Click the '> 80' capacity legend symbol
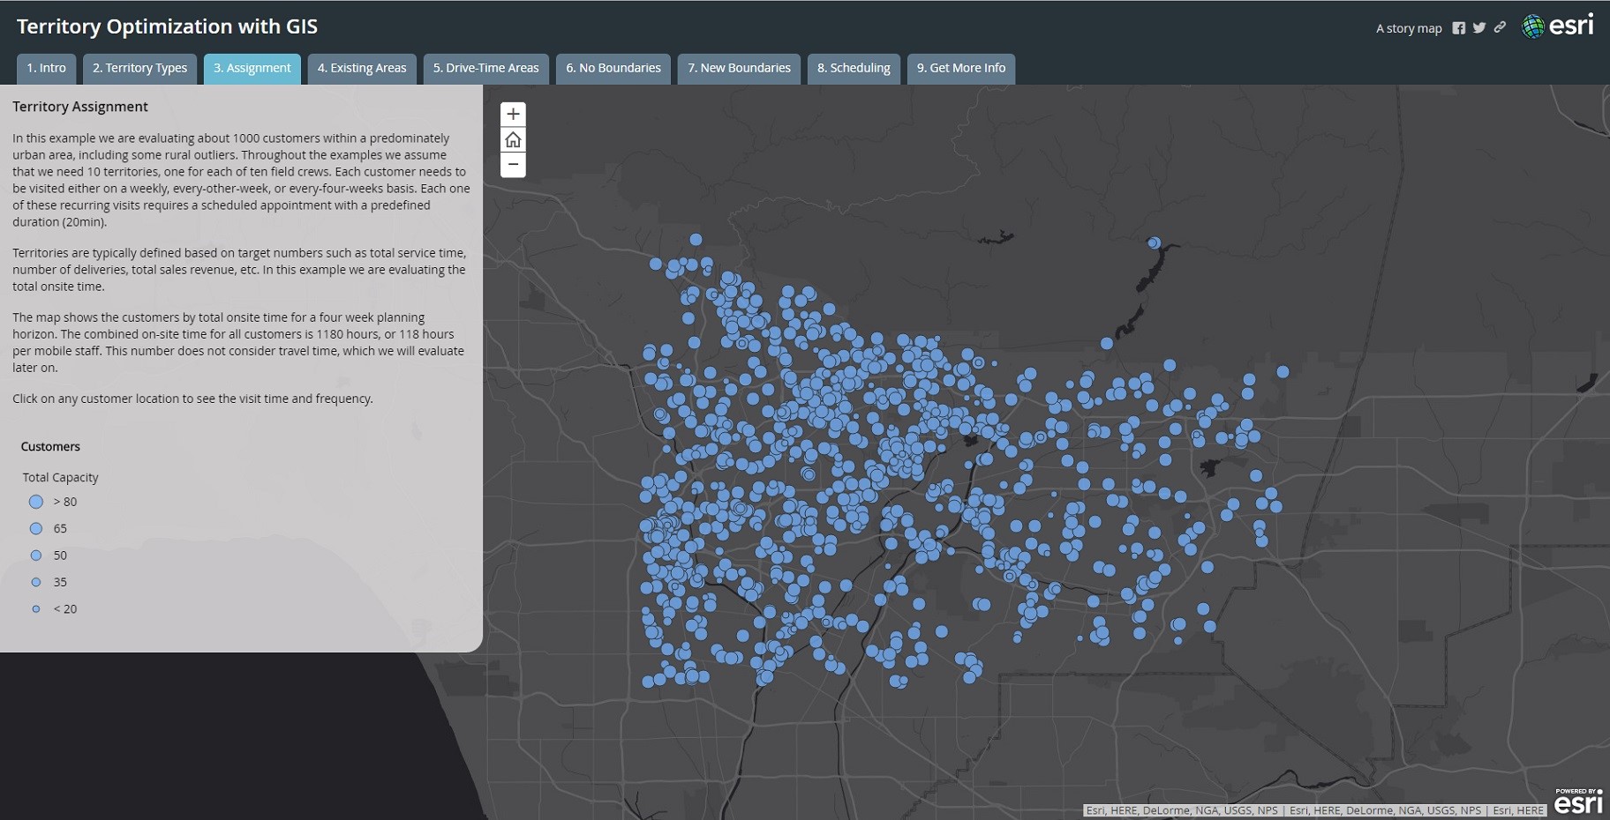The width and height of the screenshot is (1610, 820). 36,502
